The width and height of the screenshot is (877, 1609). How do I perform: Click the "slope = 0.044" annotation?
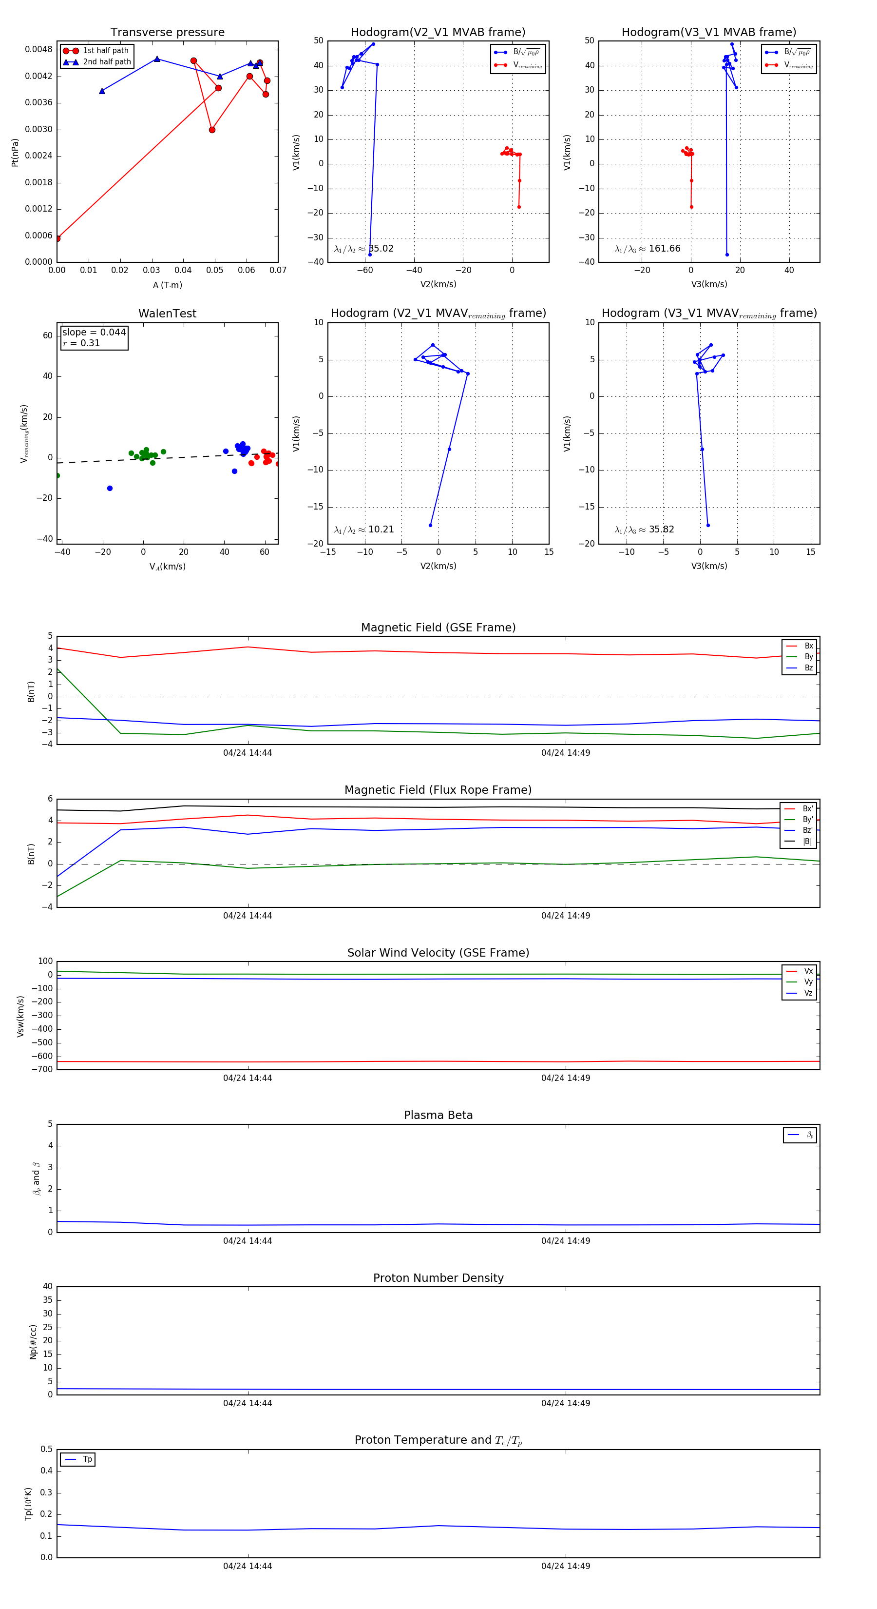94,333
